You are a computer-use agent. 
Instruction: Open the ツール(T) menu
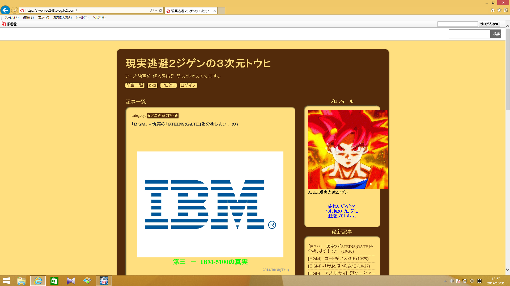[x=82, y=17]
